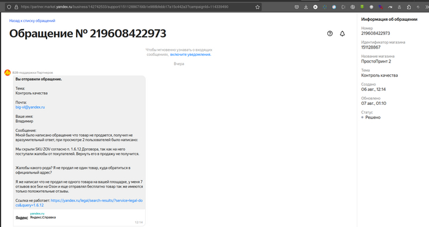Click the notification bell icon

coord(342,33)
